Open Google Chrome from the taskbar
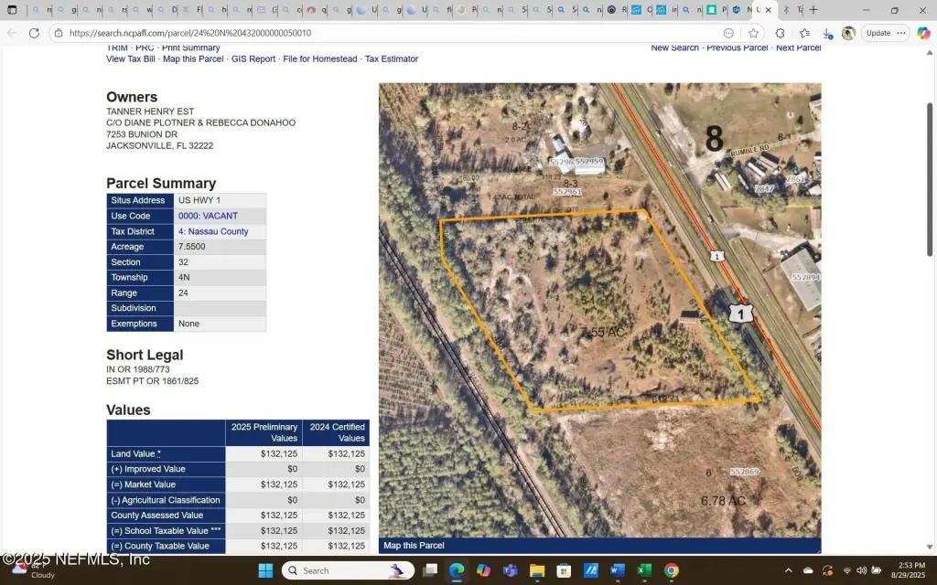The height and width of the screenshot is (585, 937). click(x=671, y=570)
